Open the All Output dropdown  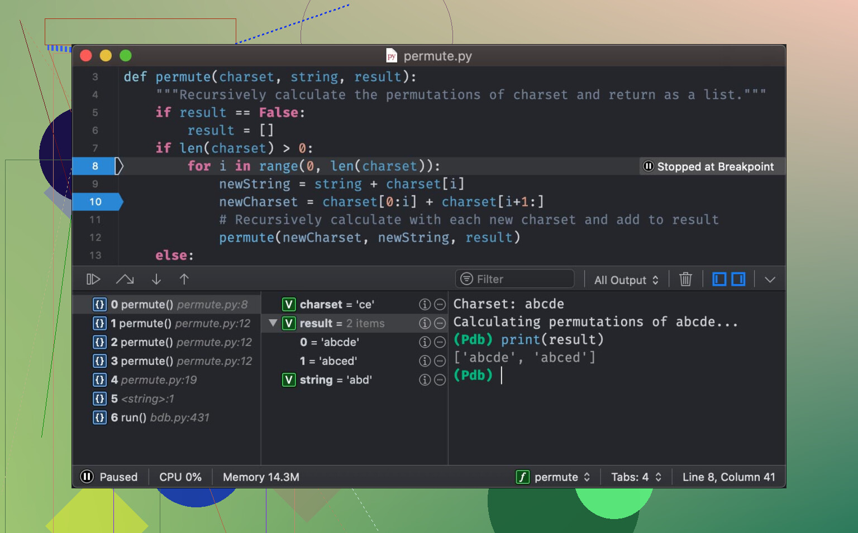coord(626,280)
